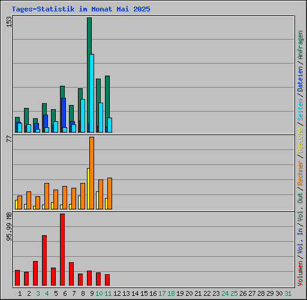Click day label '15' on the x-axis
This screenshot has width=307, height=300.
click(x=144, y=293)
